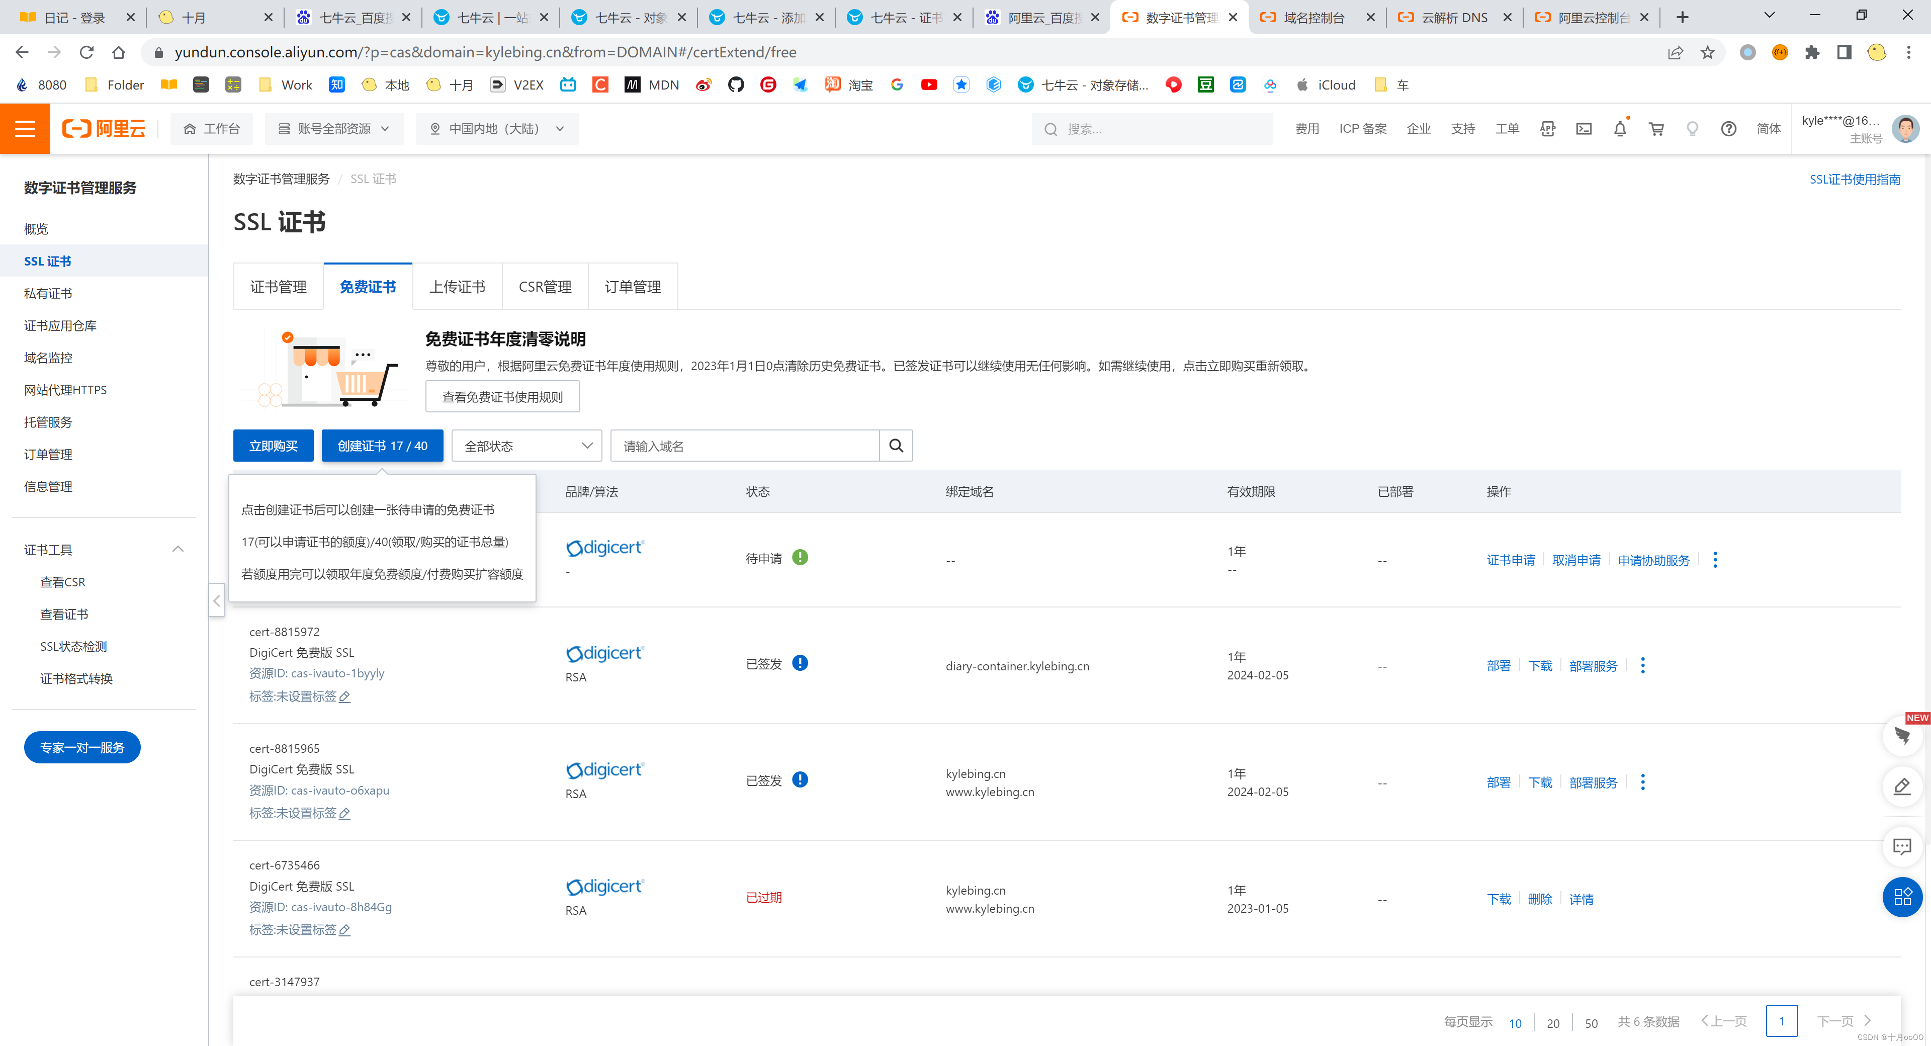Open the hamburger navigation menu
This screenshot has height=1046, width=1931.
point(25,129)
